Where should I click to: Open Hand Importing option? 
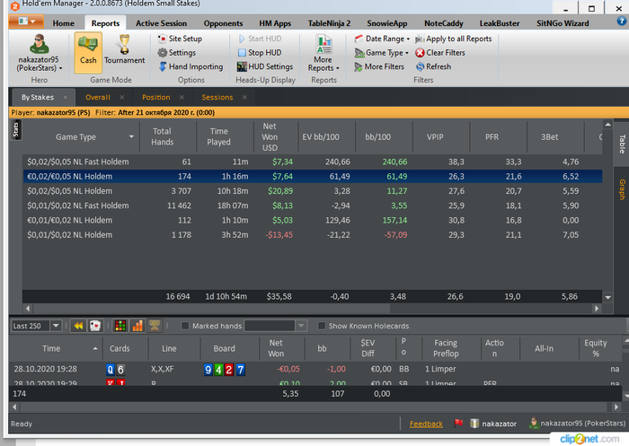[190, 66]
